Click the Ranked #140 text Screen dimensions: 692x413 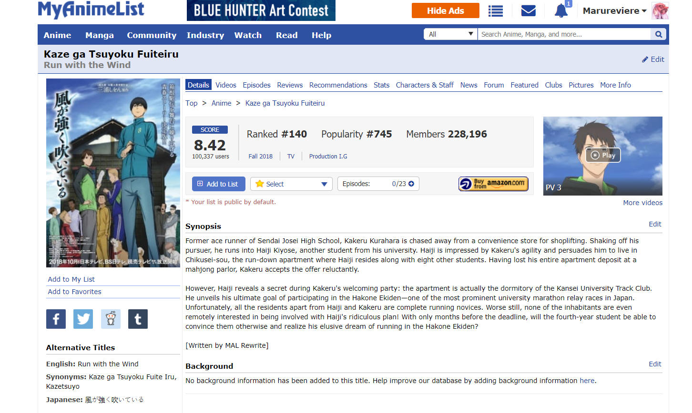[277, 134]
